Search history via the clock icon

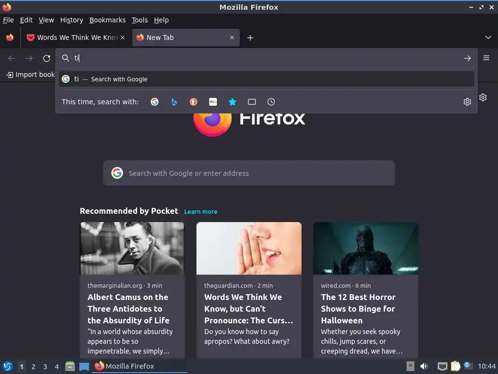pyautogui.click(x=271, y=102)
